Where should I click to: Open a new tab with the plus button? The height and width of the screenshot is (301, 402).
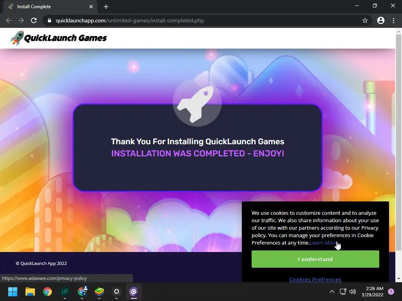[106, 7]
